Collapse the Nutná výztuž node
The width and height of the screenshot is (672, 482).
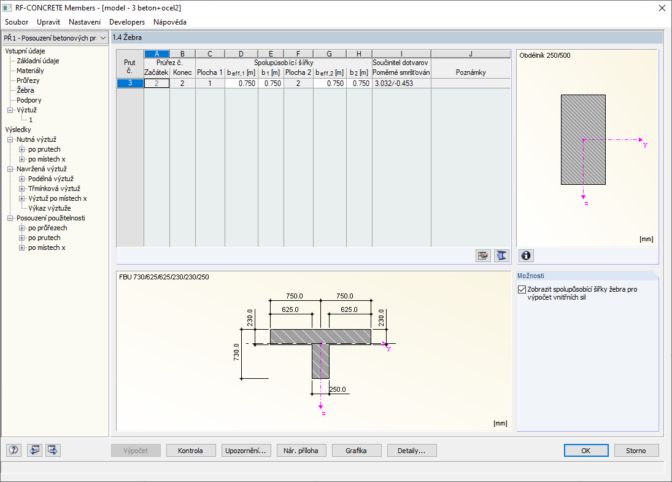10,140
